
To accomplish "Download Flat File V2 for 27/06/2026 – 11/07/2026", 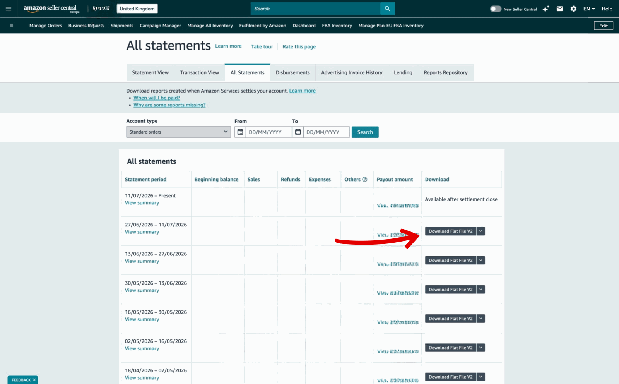I will click(x=451, y=231).
